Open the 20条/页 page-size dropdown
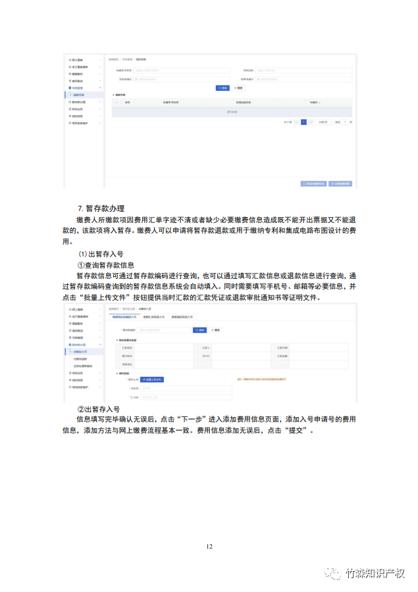 click(325, 122)
